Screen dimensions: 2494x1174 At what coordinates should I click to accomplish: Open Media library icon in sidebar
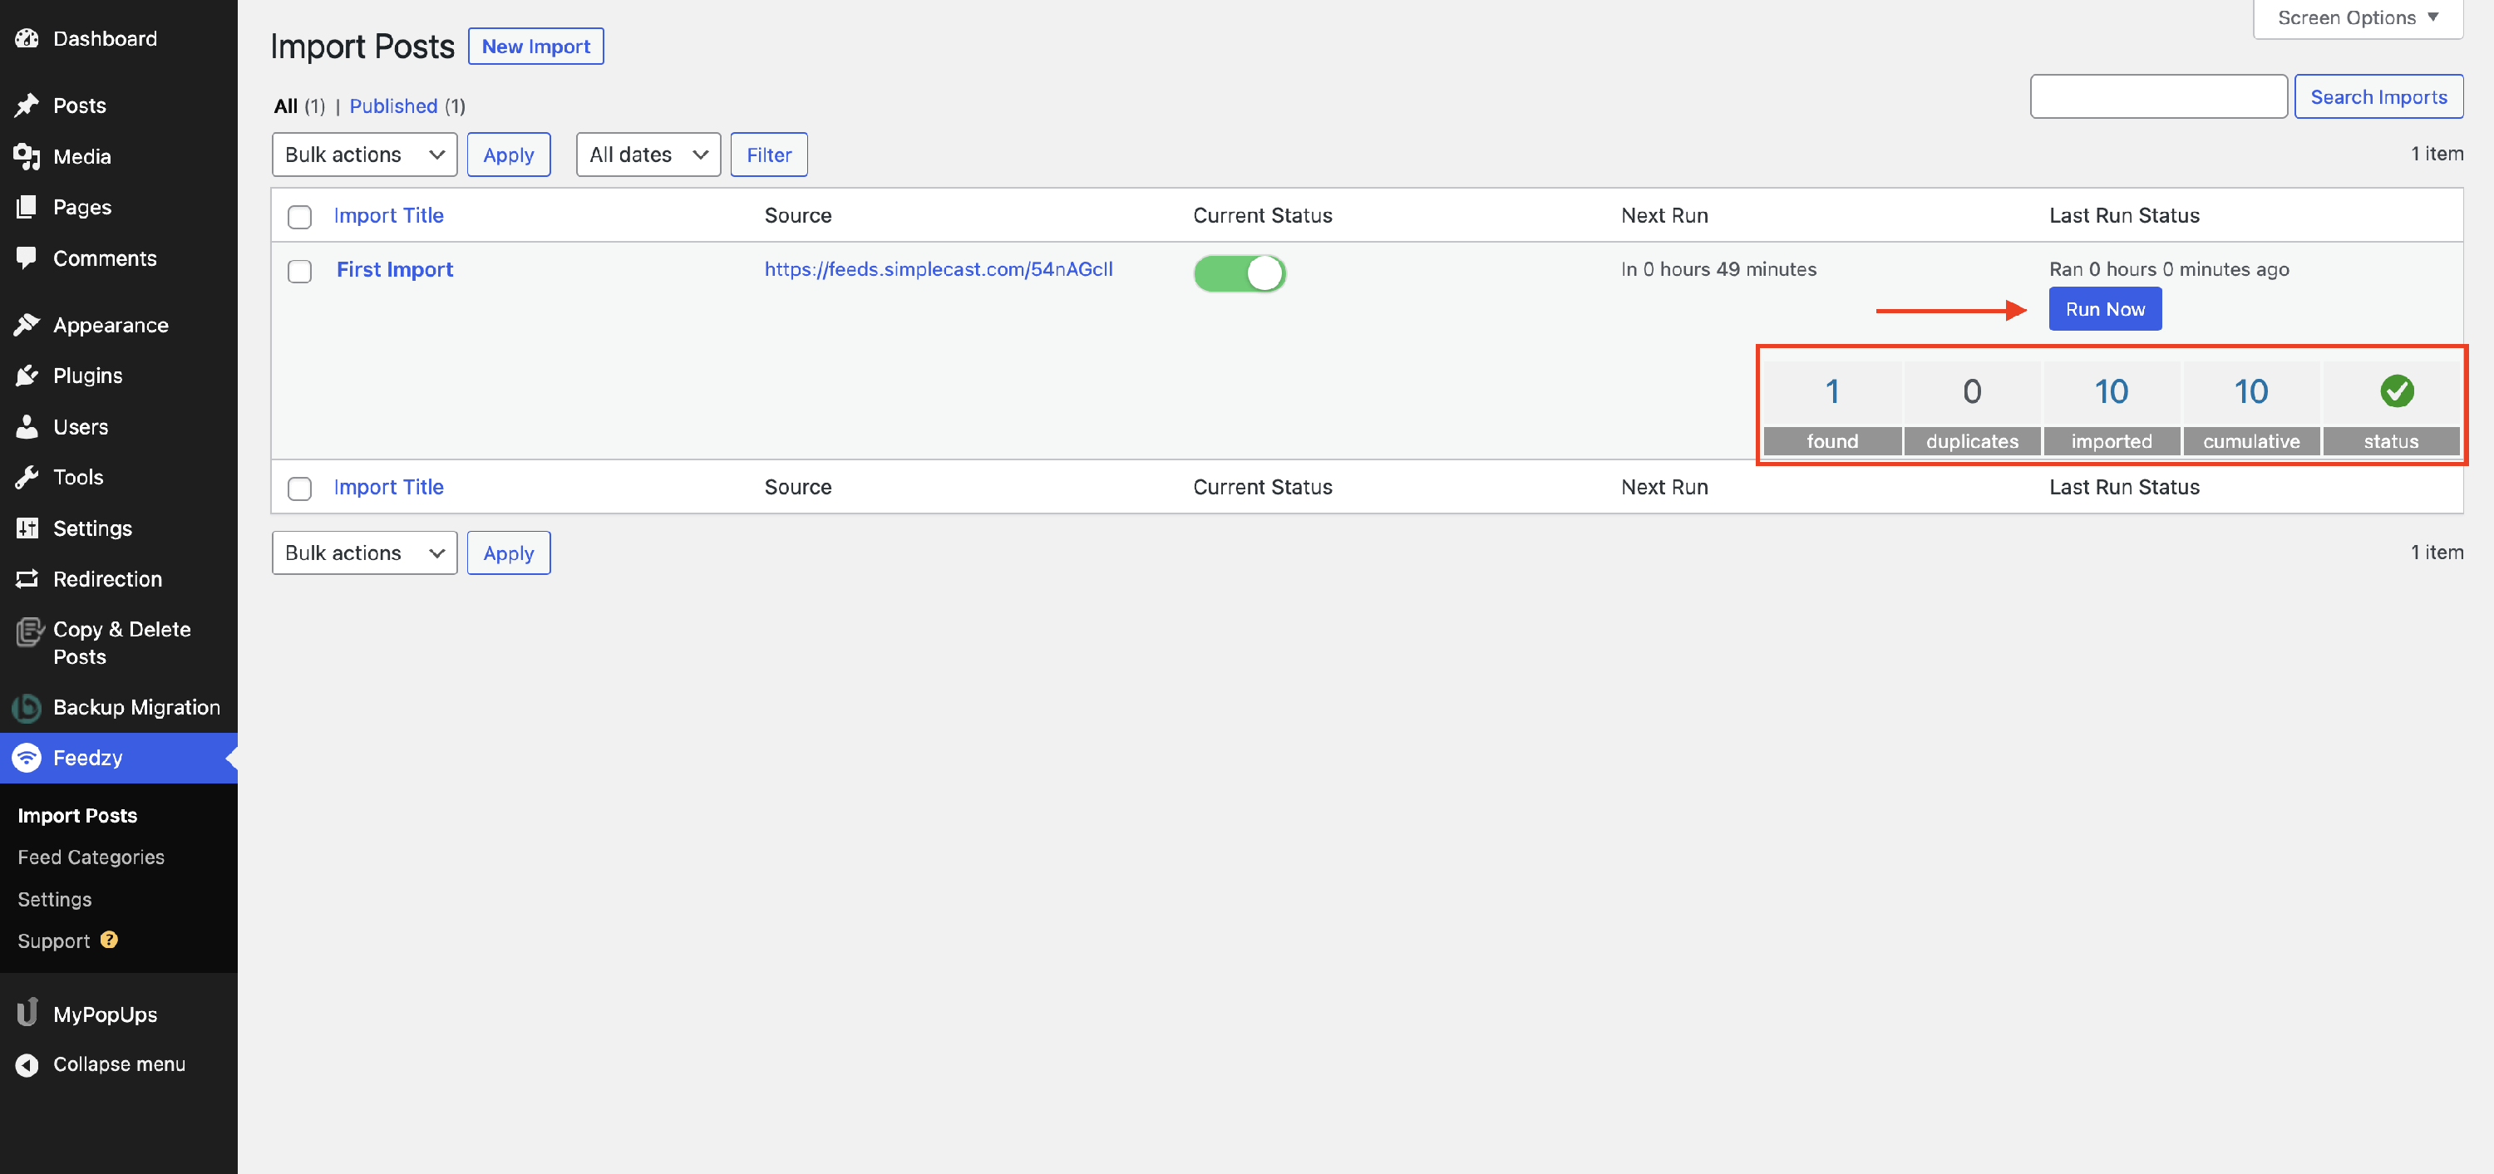[x=27, y=157]
